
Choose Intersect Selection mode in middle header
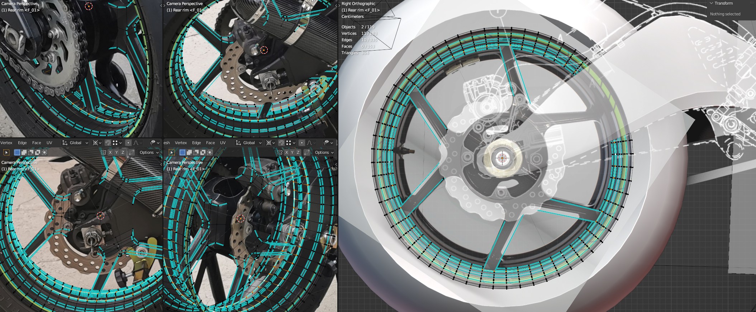coord(210,152)
